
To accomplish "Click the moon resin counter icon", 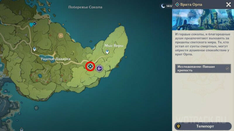I will [163, 6].
